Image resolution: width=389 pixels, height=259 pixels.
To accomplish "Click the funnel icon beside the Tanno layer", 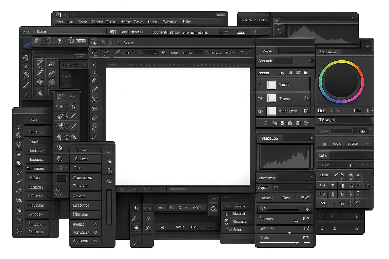I will pos(260,99).
